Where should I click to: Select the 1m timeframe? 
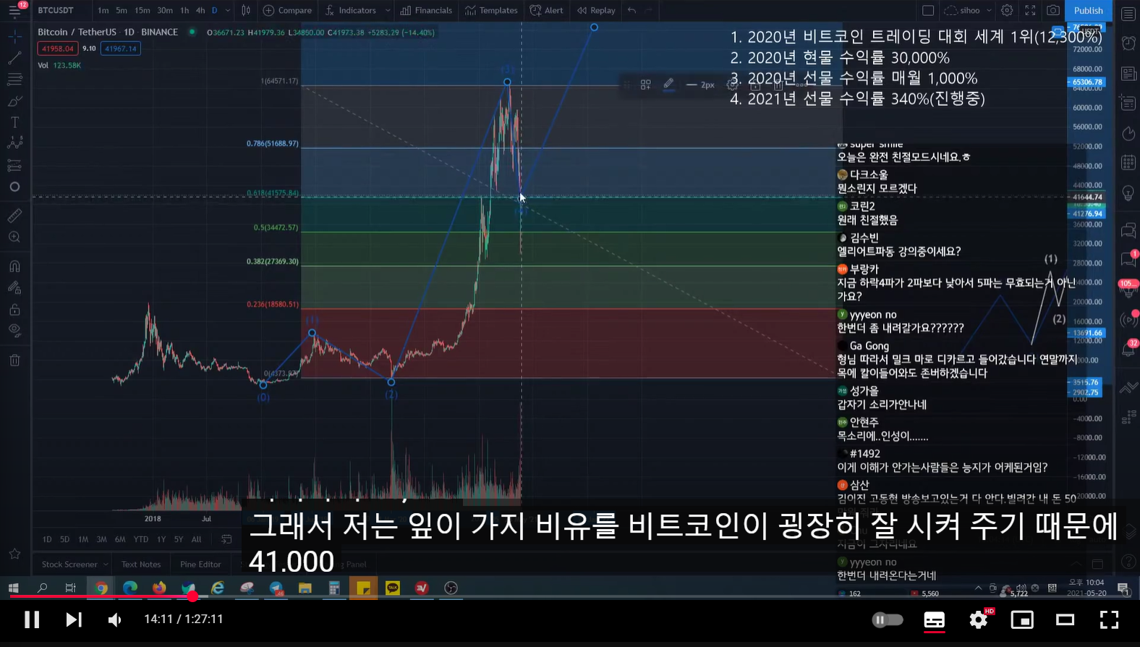[103, 10]
